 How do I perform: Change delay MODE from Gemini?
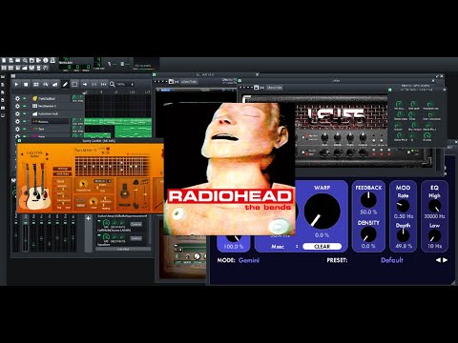click(x=249, y=260)
